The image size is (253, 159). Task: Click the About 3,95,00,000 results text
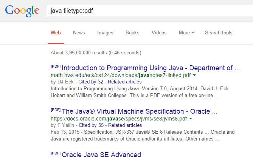click(x=96, y=52)
